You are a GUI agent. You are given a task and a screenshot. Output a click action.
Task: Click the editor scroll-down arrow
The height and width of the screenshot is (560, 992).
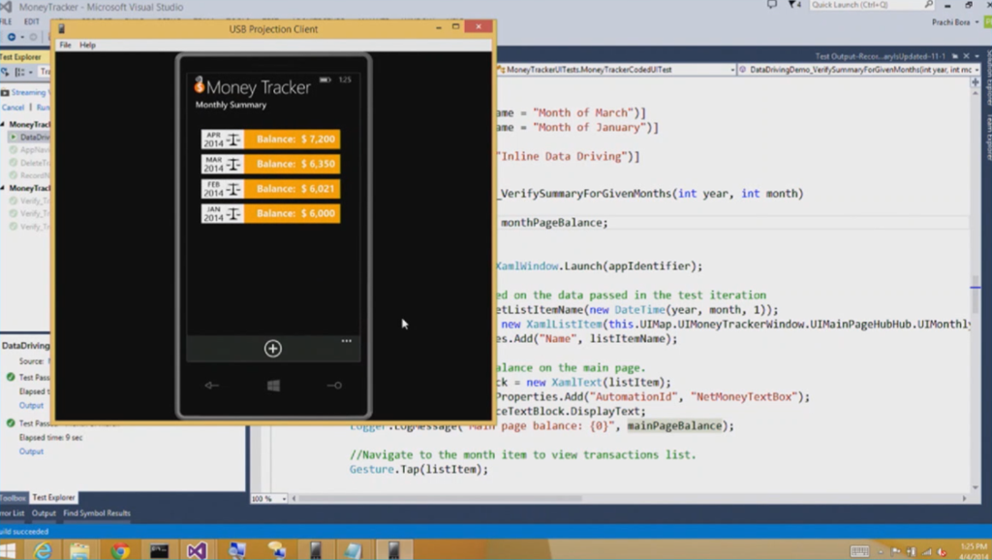pyautogui.click(x=975, y=487)
